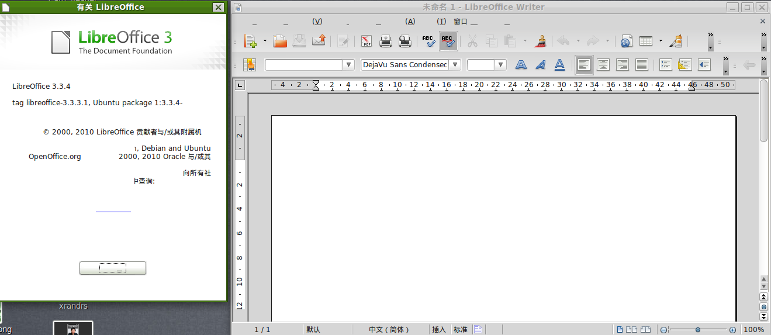
Task: Open the New document dropdown arrow
Action: pos(265,41)
